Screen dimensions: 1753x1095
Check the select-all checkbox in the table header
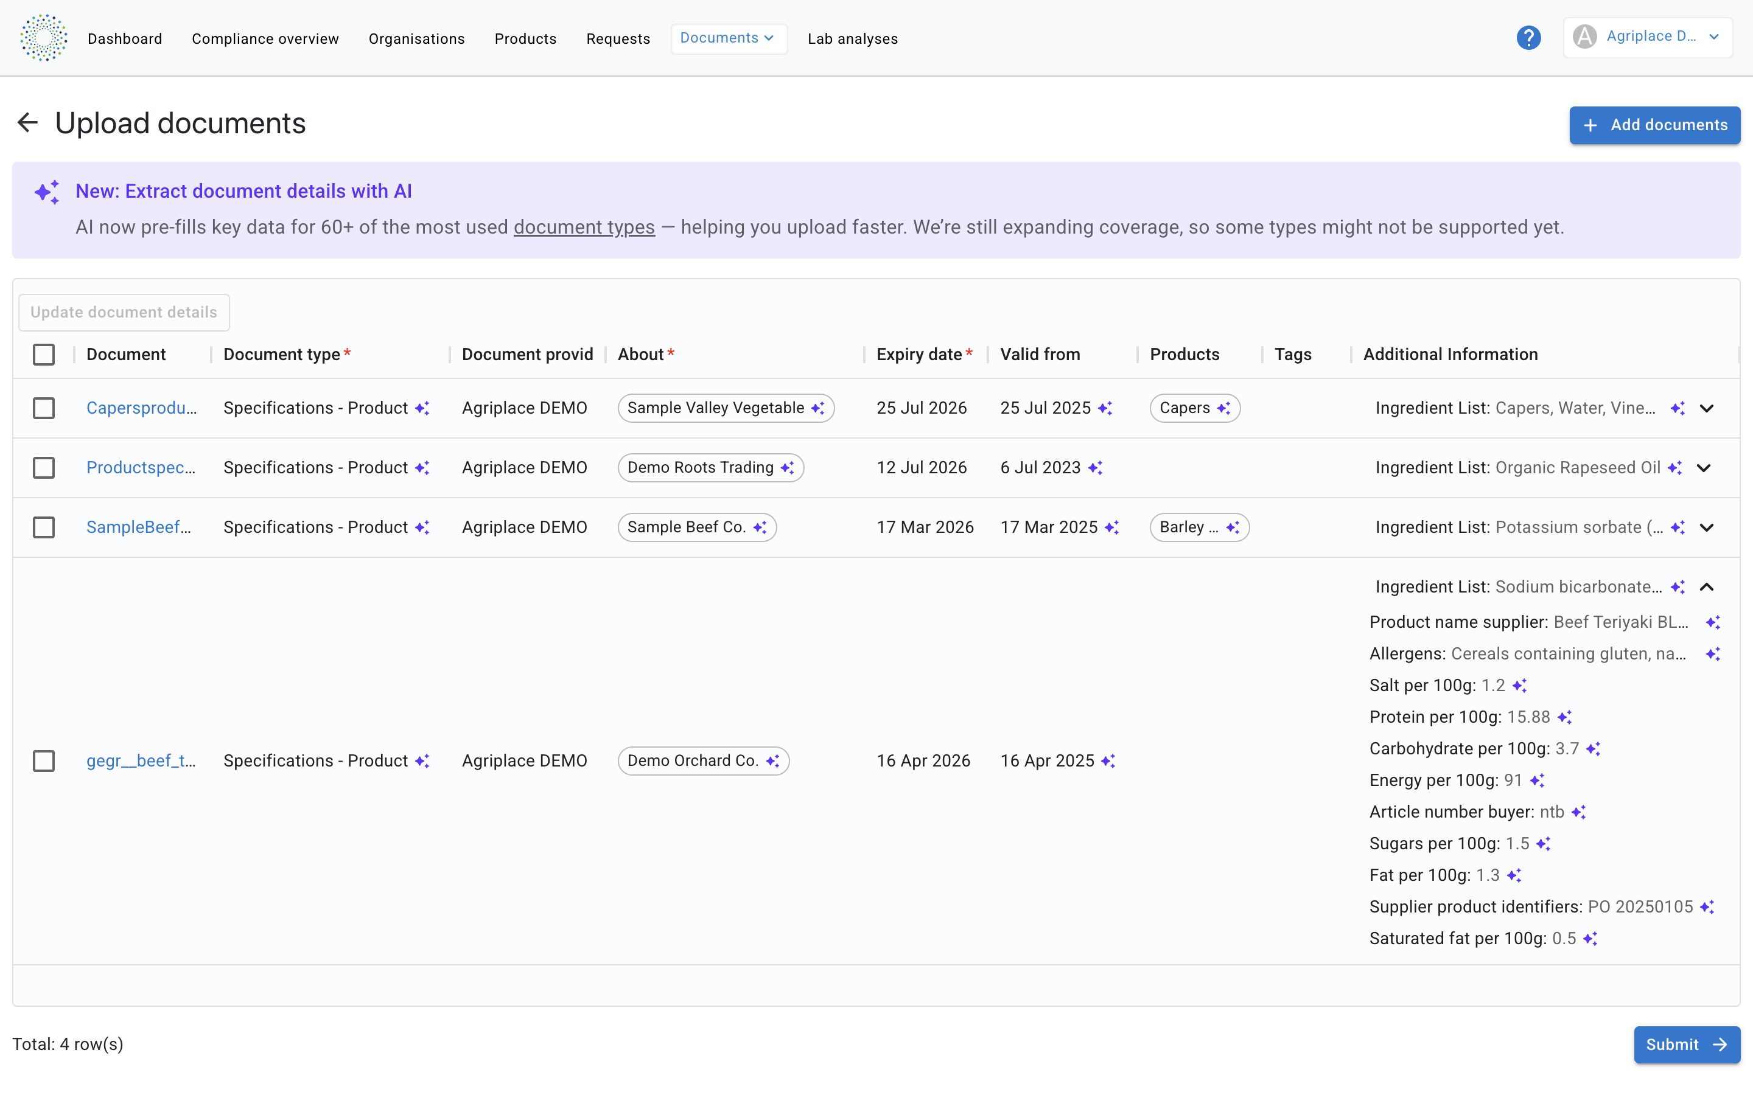pos(44,354)
